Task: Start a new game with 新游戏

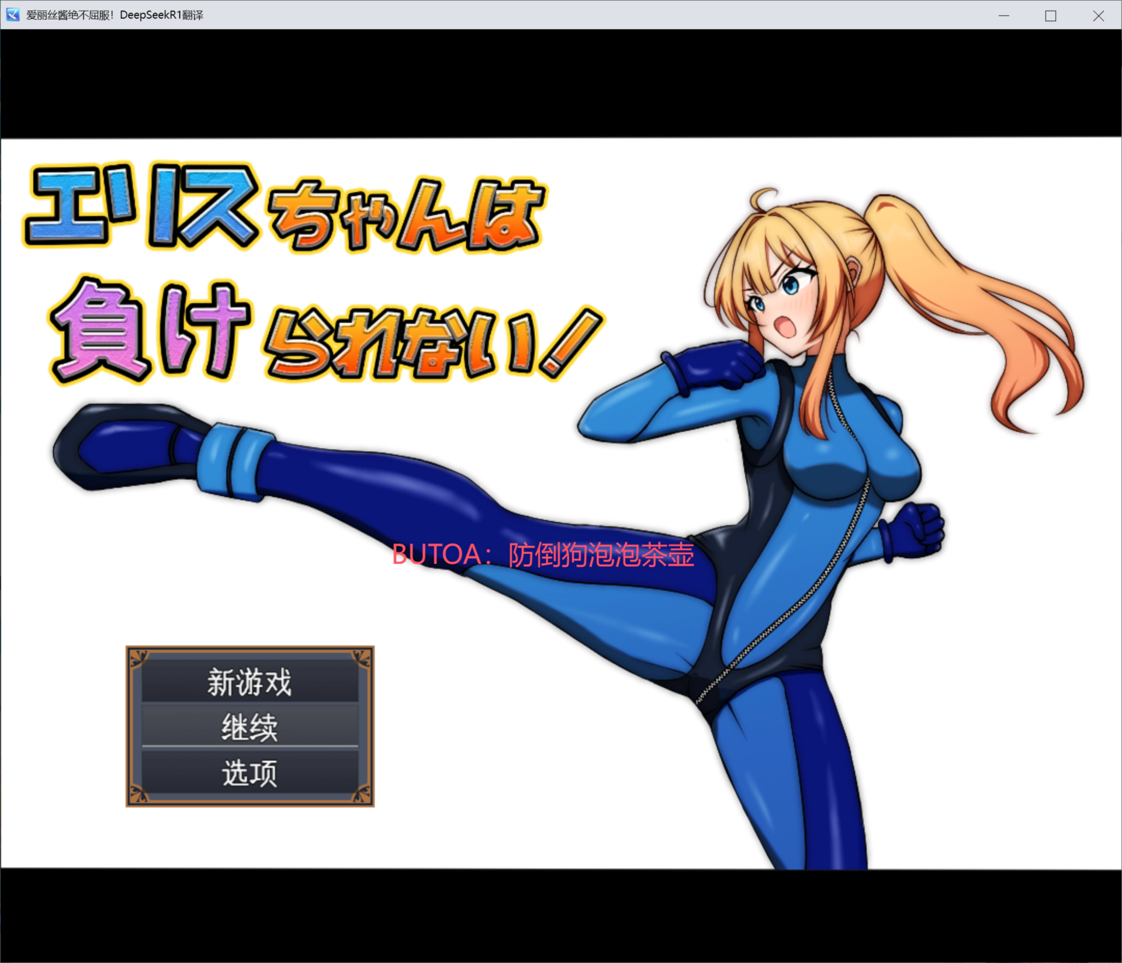Action: coord(250,682)
